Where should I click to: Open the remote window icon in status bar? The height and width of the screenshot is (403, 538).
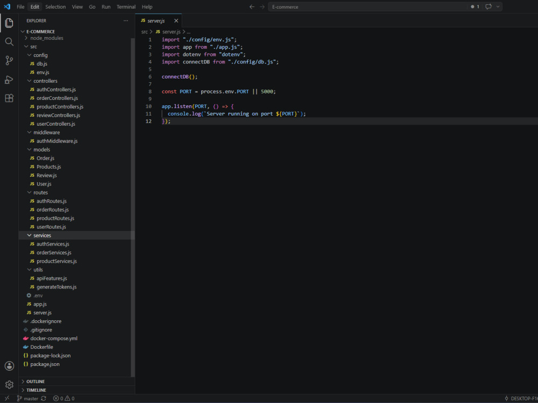(x=7, y=398)
